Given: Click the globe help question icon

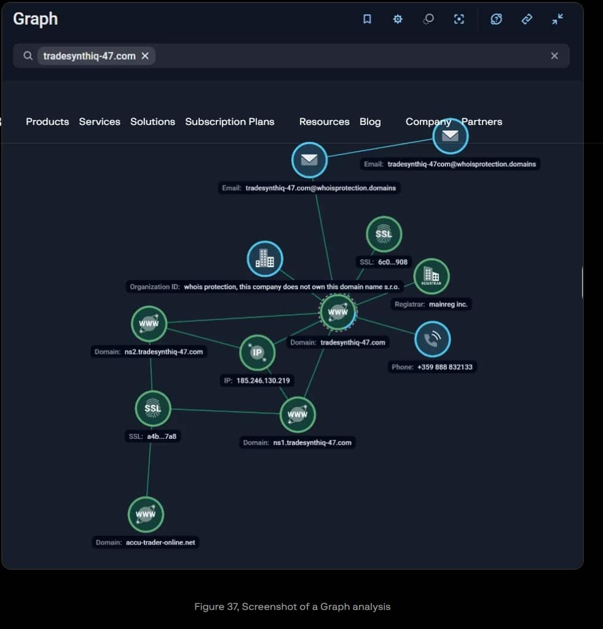Looking at the screenshot, I should [496, 19].
